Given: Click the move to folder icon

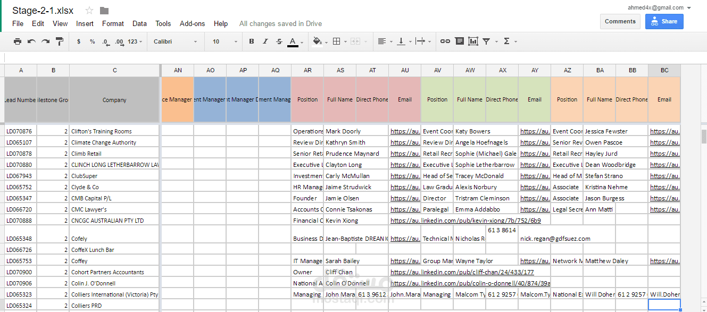Looking at the screenshot, I should coord(104,11).
